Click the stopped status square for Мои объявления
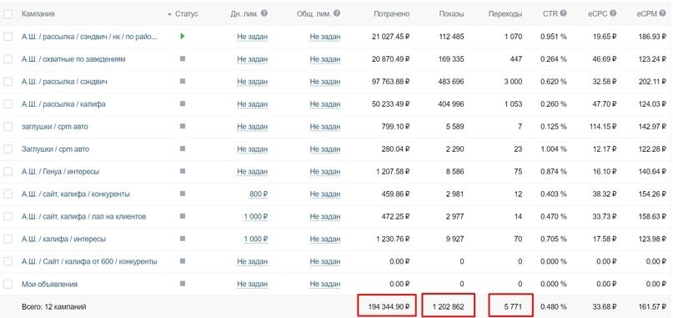 (x=183, y=284)
